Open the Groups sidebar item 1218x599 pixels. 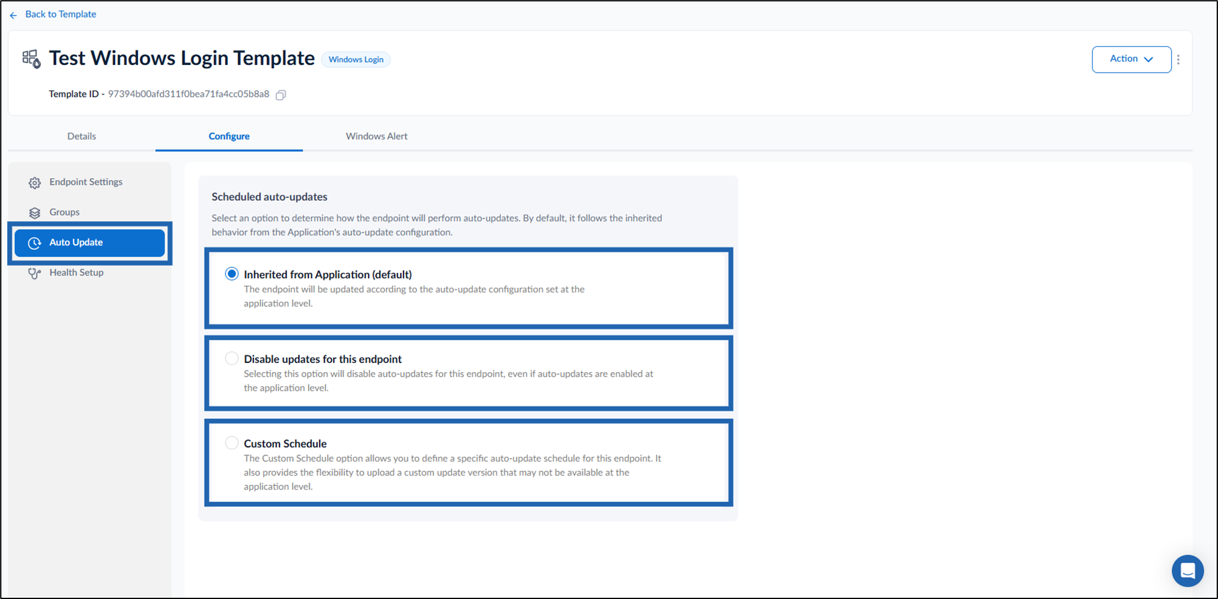64,212
